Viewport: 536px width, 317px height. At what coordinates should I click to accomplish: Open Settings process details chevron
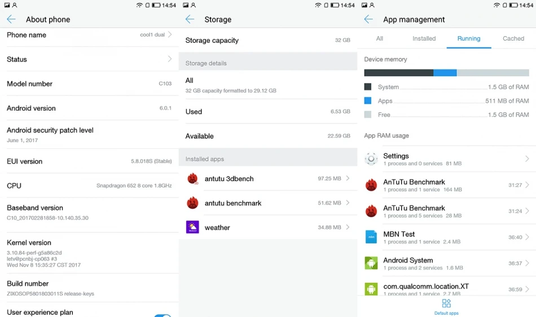[527, 159]
